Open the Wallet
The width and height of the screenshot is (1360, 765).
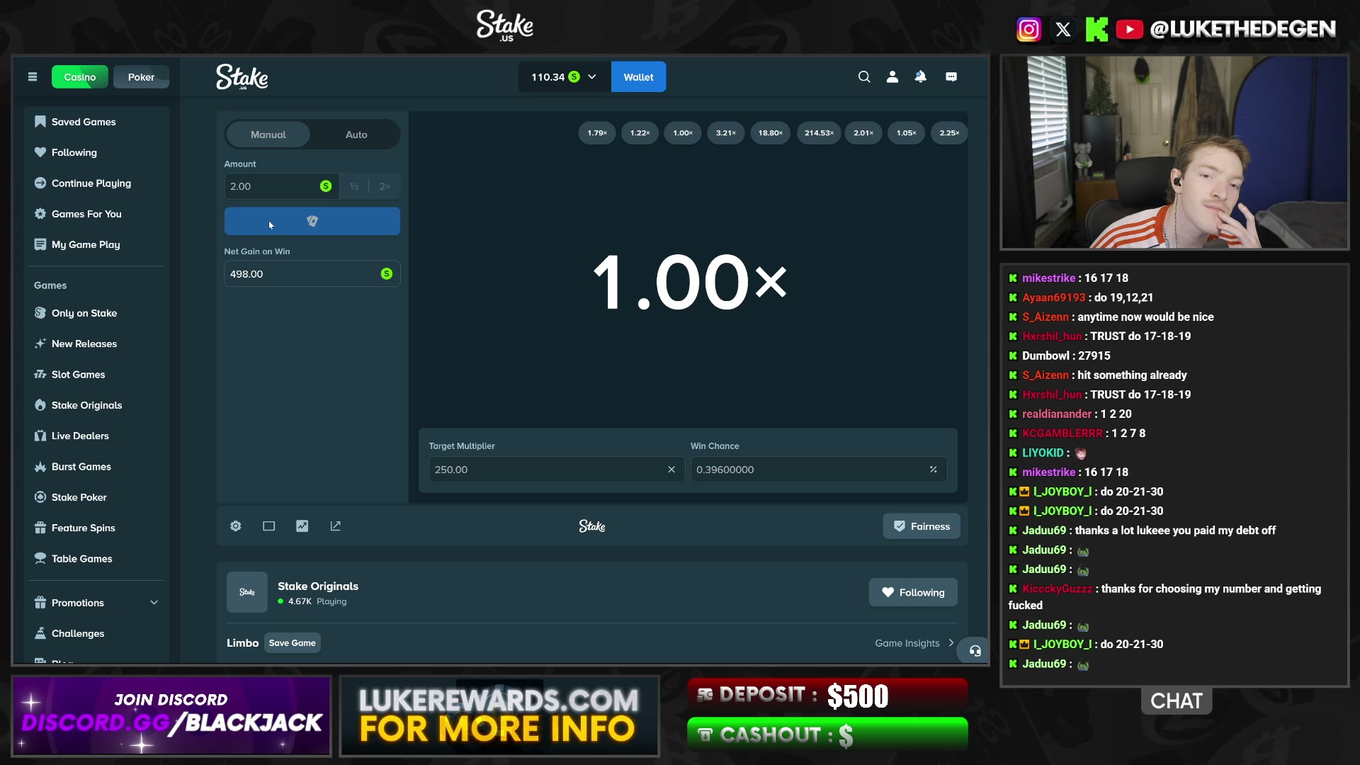[638, 77]
